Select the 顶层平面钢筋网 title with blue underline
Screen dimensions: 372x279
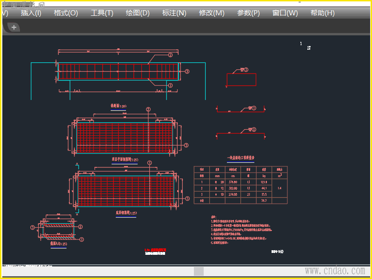pyautogui.click(x=125, y=159)
